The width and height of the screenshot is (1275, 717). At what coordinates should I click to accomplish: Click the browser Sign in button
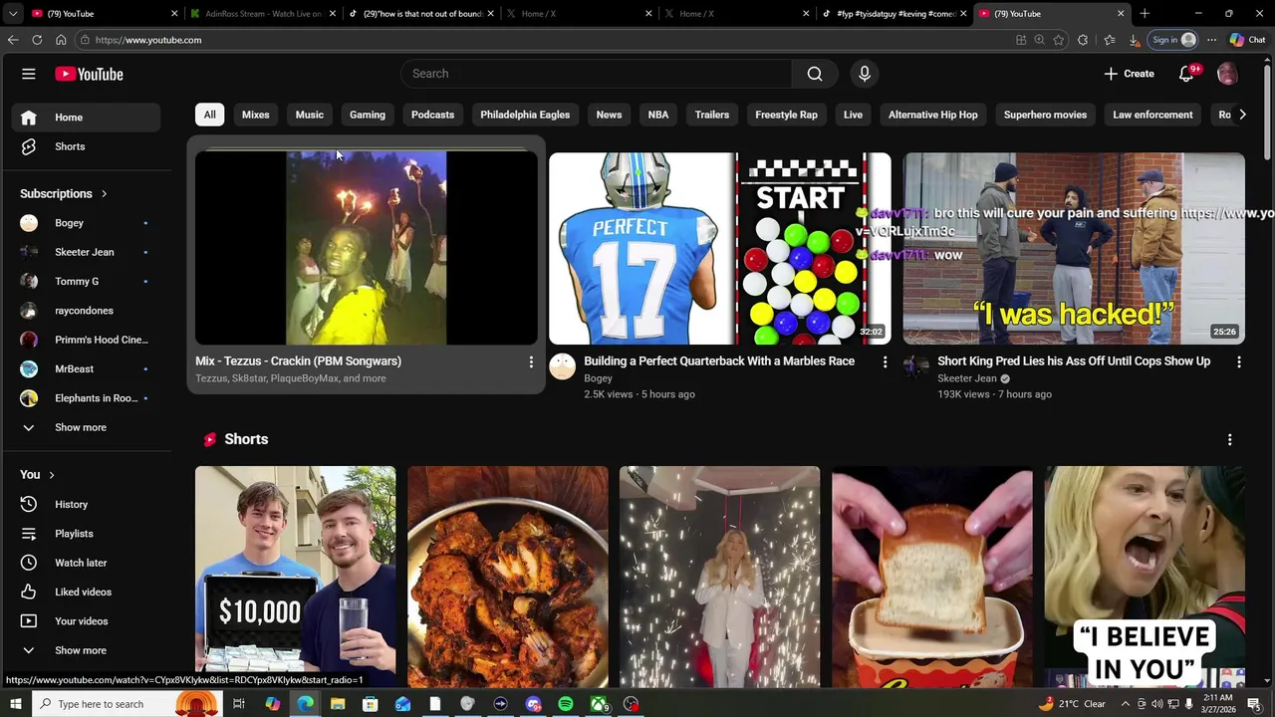click(x=1172, y=40)
